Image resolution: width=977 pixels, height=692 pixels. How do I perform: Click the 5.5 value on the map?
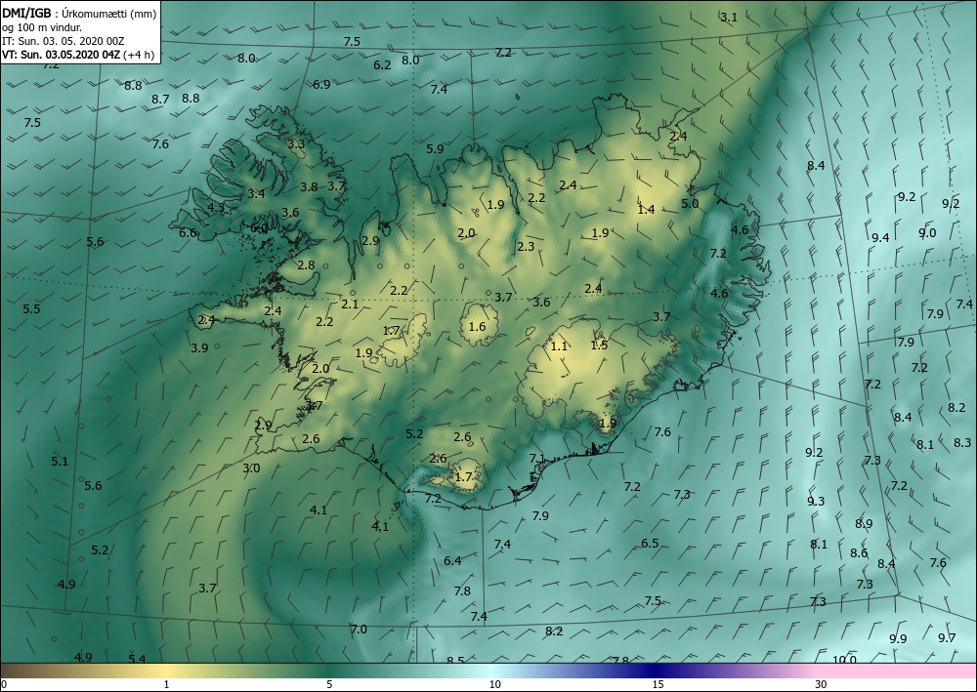[31, 308]
